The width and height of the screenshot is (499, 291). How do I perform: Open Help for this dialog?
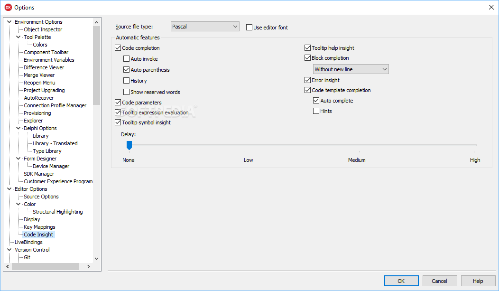coord(478,281)
